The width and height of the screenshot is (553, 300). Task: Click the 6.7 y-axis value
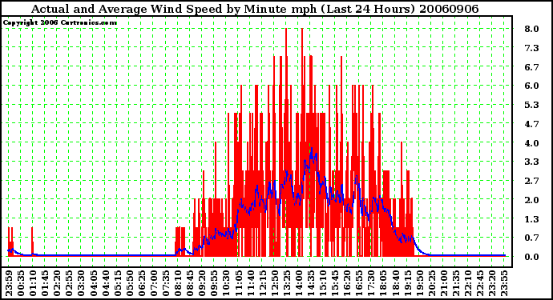pos(531,67)
